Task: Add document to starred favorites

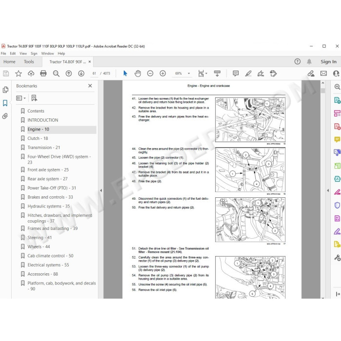Action: coord(19,74)
